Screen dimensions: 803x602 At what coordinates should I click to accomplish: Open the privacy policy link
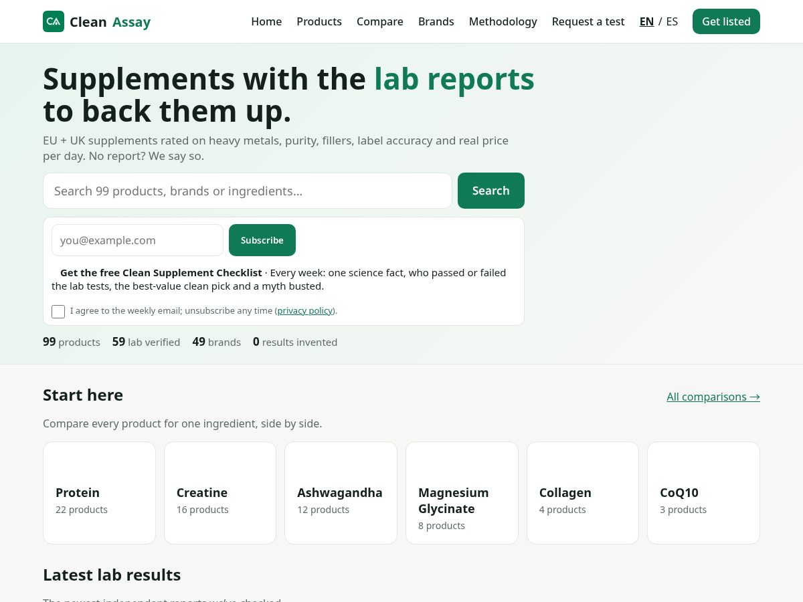click(305, 310)
